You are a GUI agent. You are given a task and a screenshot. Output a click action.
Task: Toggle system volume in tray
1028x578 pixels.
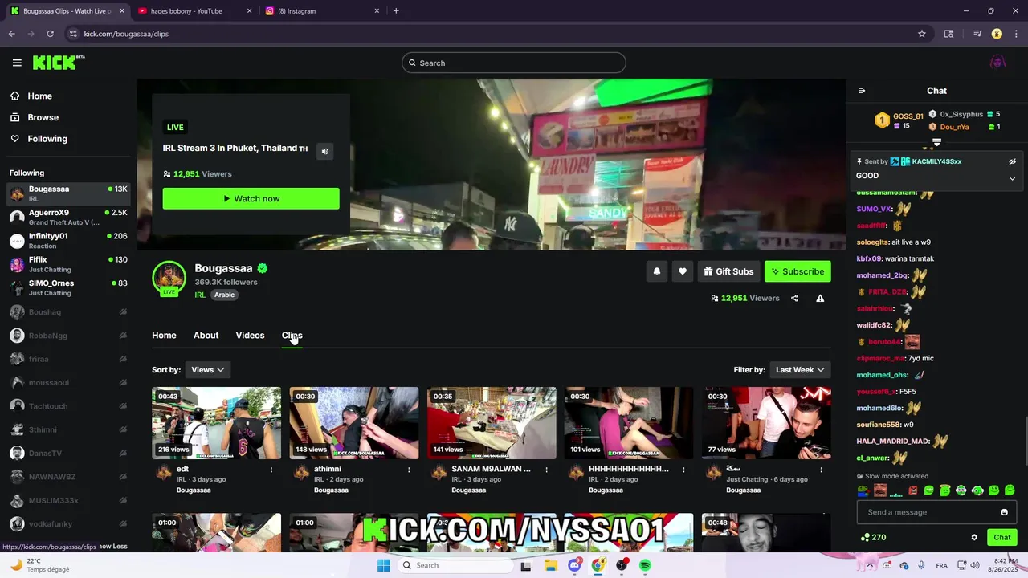[x=975, y=565]
